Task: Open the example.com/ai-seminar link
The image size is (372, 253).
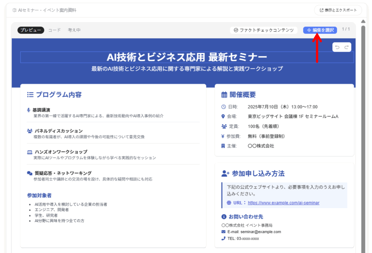Action: coord(283,203)
